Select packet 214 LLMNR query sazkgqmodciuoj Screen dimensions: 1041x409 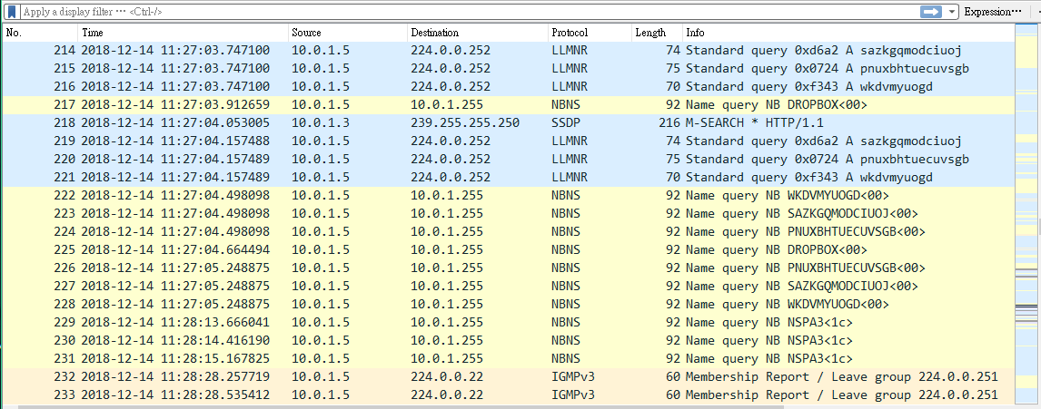tap(510, 51)
